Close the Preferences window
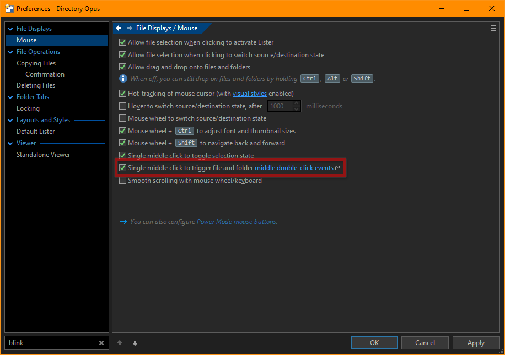The width and height of the screenshot is (505, 355). coord(491,8)
